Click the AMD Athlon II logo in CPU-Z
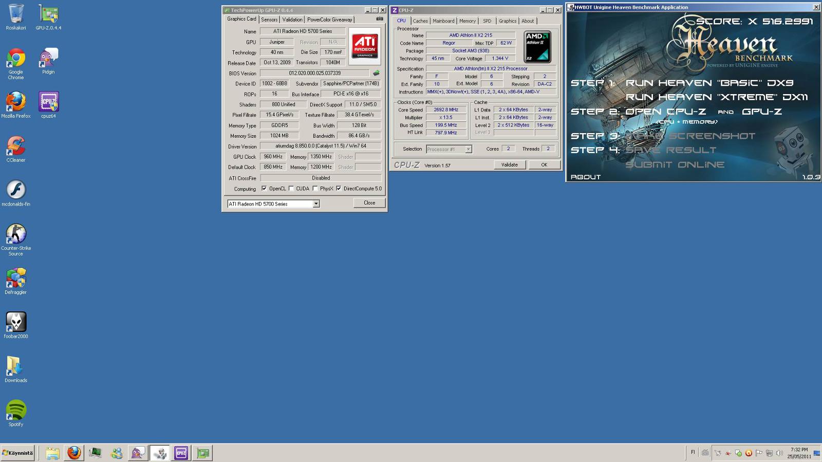This screenshot has width=822, height=462. (x=537, y=47)
